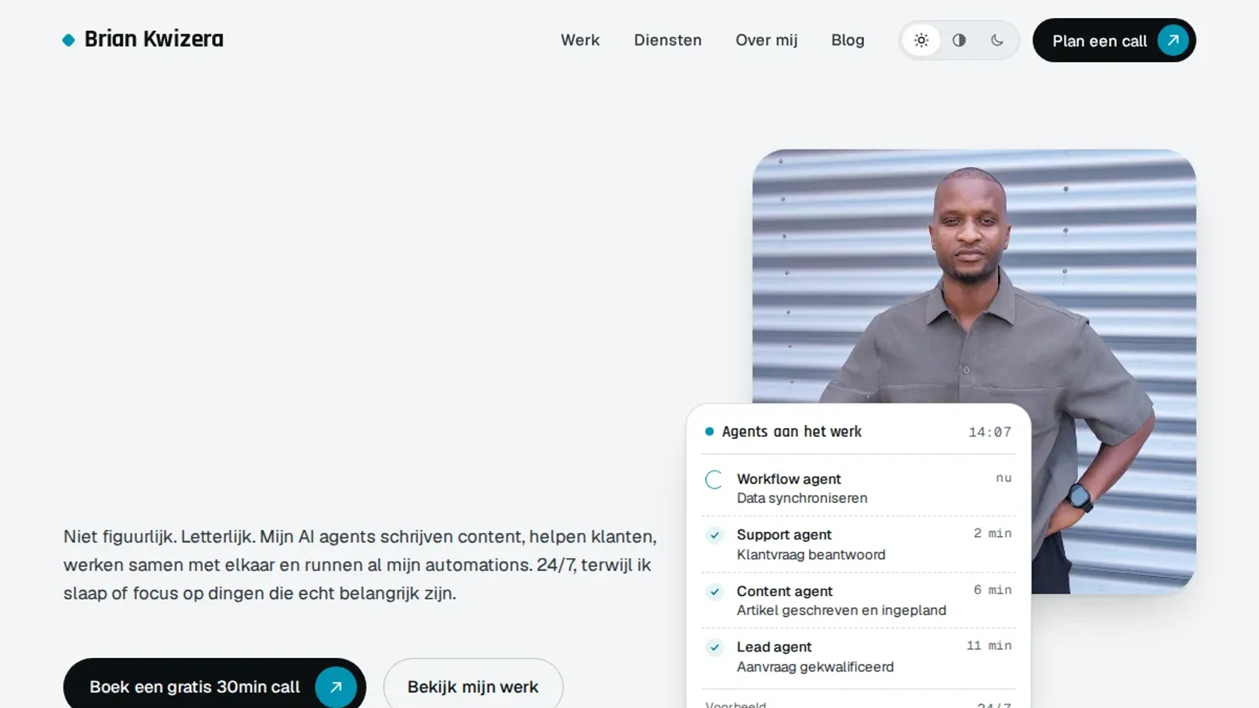Click the Plan een call button
Image resolution: width=1259 pixels, height=708 pixels.
pos(1114,41)
